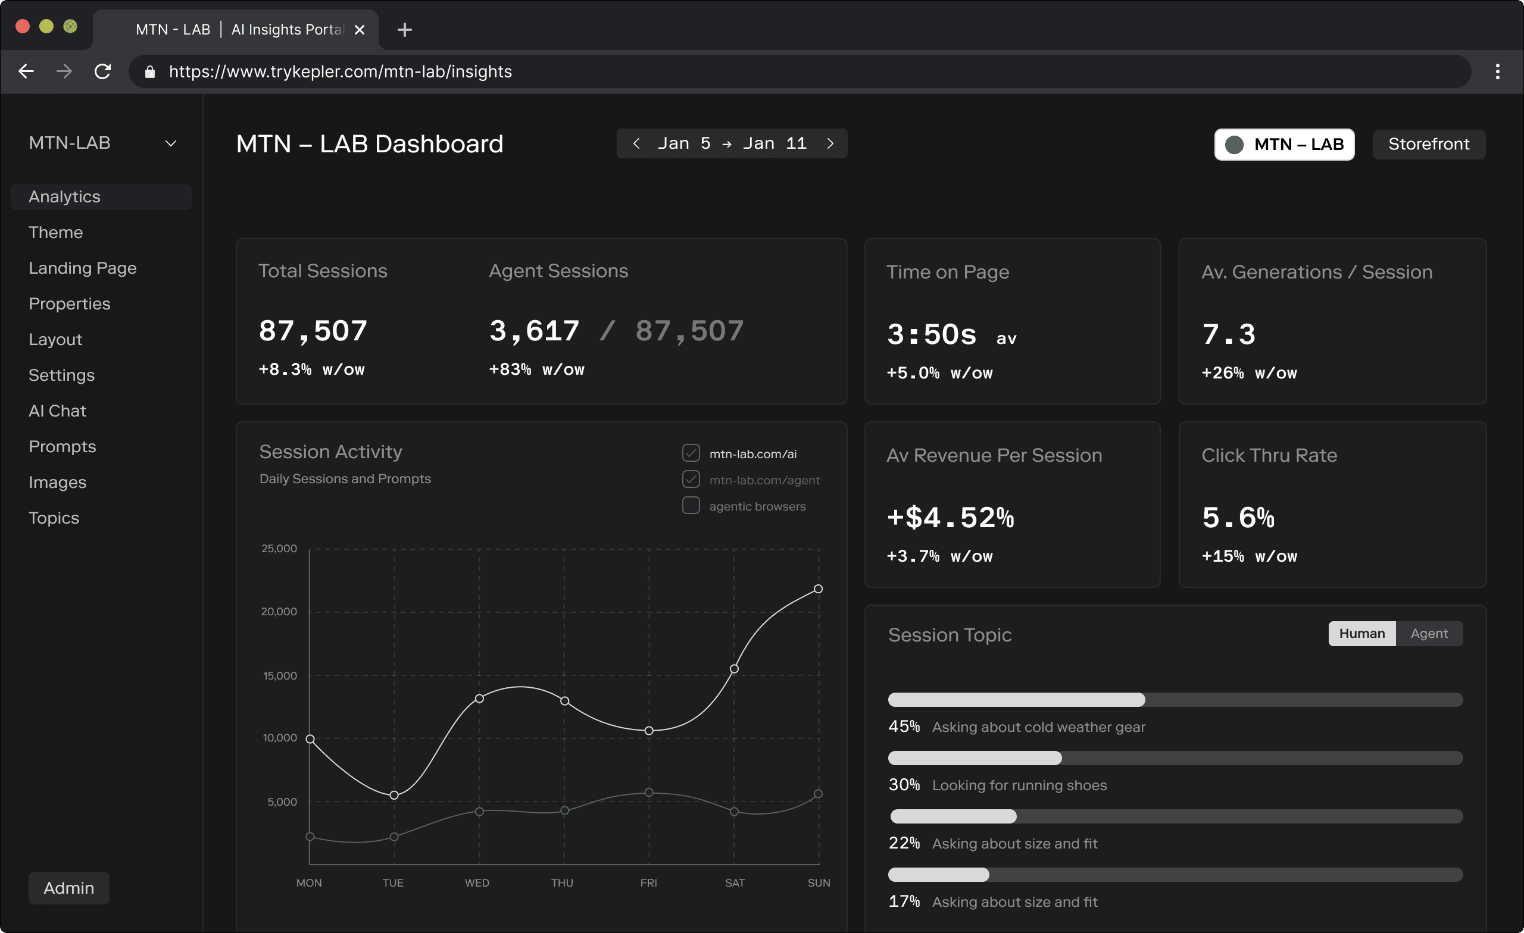1524x933 pixels.
Task: Click the Admin button
Action: (x=68, y=888)
